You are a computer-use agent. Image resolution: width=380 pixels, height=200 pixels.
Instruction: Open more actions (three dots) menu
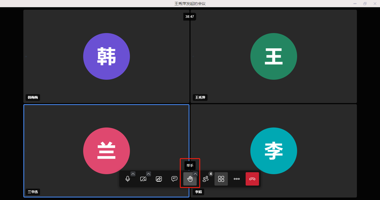point(237,179)
